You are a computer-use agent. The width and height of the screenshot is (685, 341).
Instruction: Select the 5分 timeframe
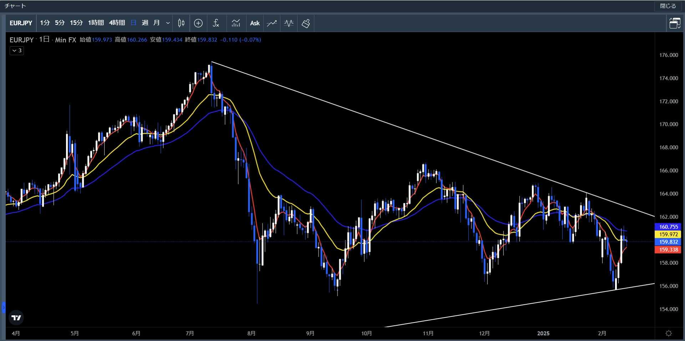click(60, 23)
